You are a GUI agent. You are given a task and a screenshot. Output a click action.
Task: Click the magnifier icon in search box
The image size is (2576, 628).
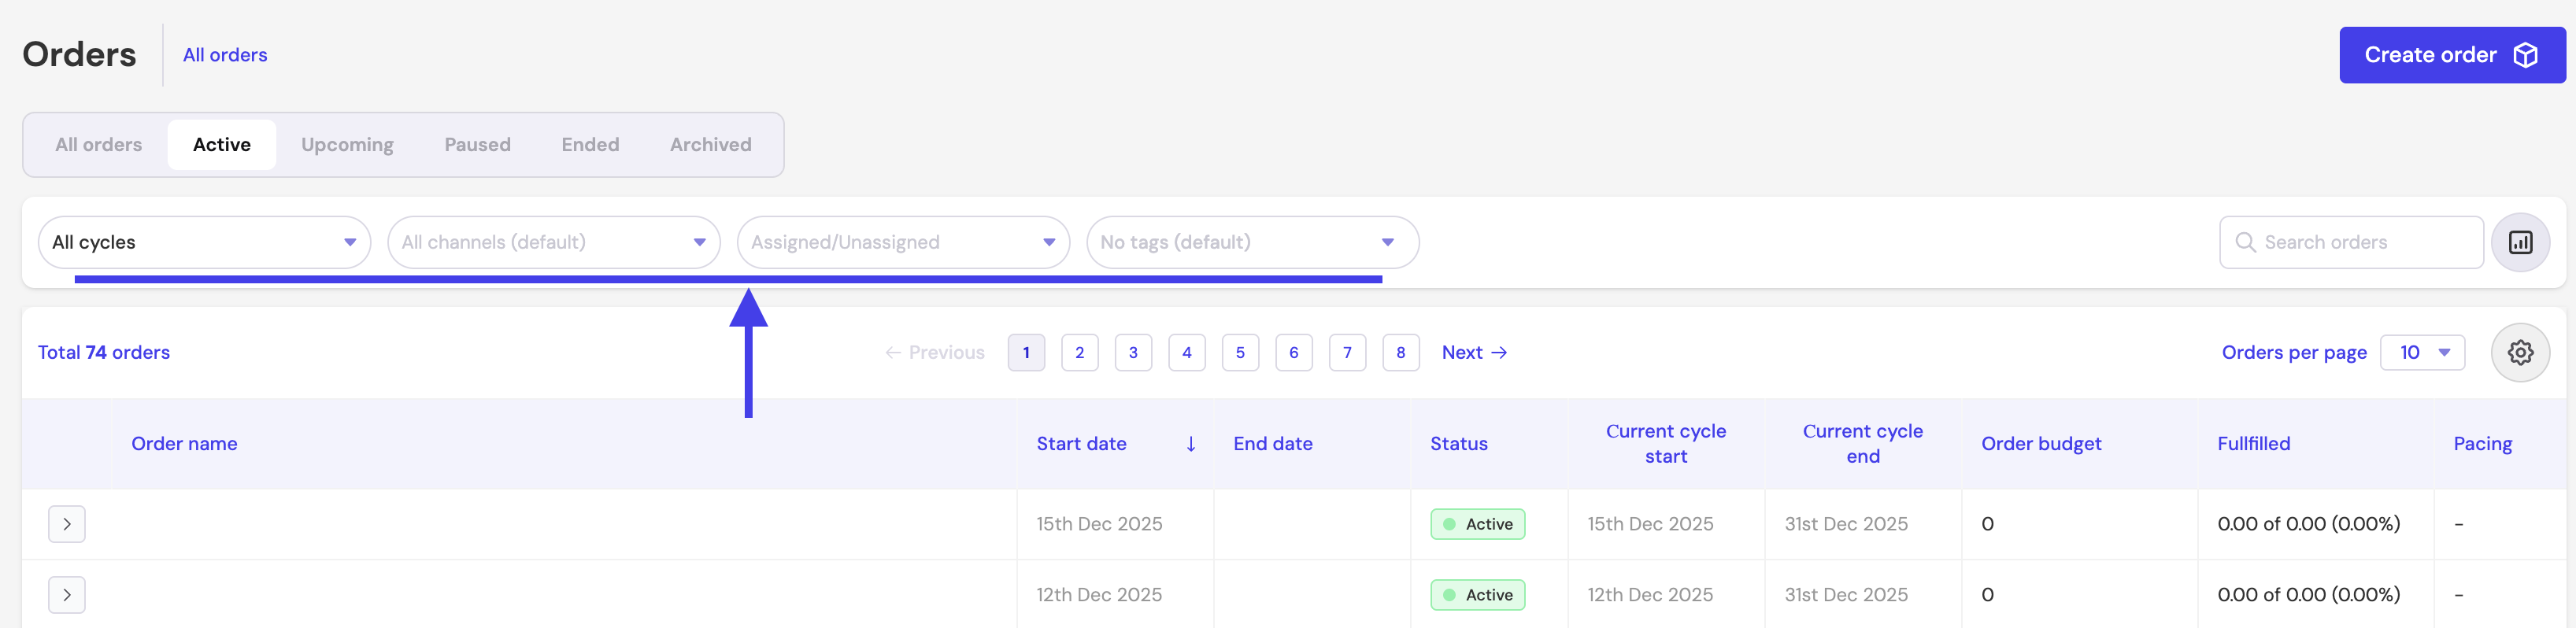(2245, 242)
